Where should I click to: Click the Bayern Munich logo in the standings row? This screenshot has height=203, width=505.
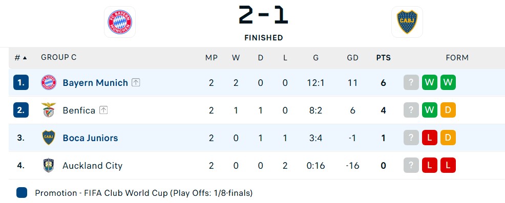tap(49, 83)
